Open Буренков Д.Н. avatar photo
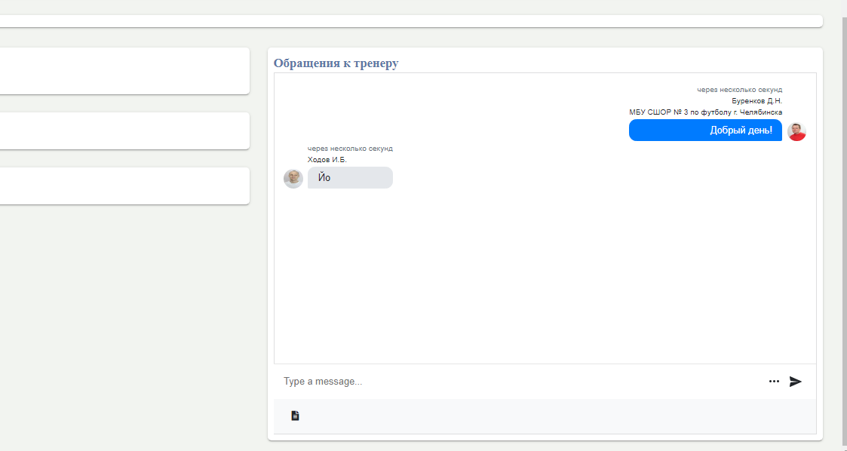Image resolution: width=847 pixels, height=451 pixels. coord(796,131)
